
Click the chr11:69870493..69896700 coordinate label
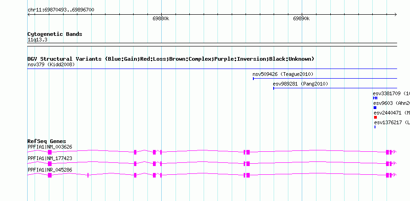(x=61, y=10)
